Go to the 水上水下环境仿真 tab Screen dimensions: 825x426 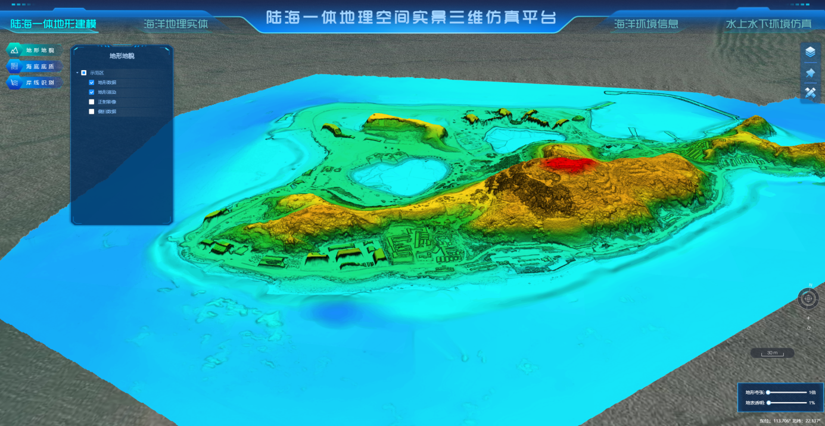click(x=768, y=24)
